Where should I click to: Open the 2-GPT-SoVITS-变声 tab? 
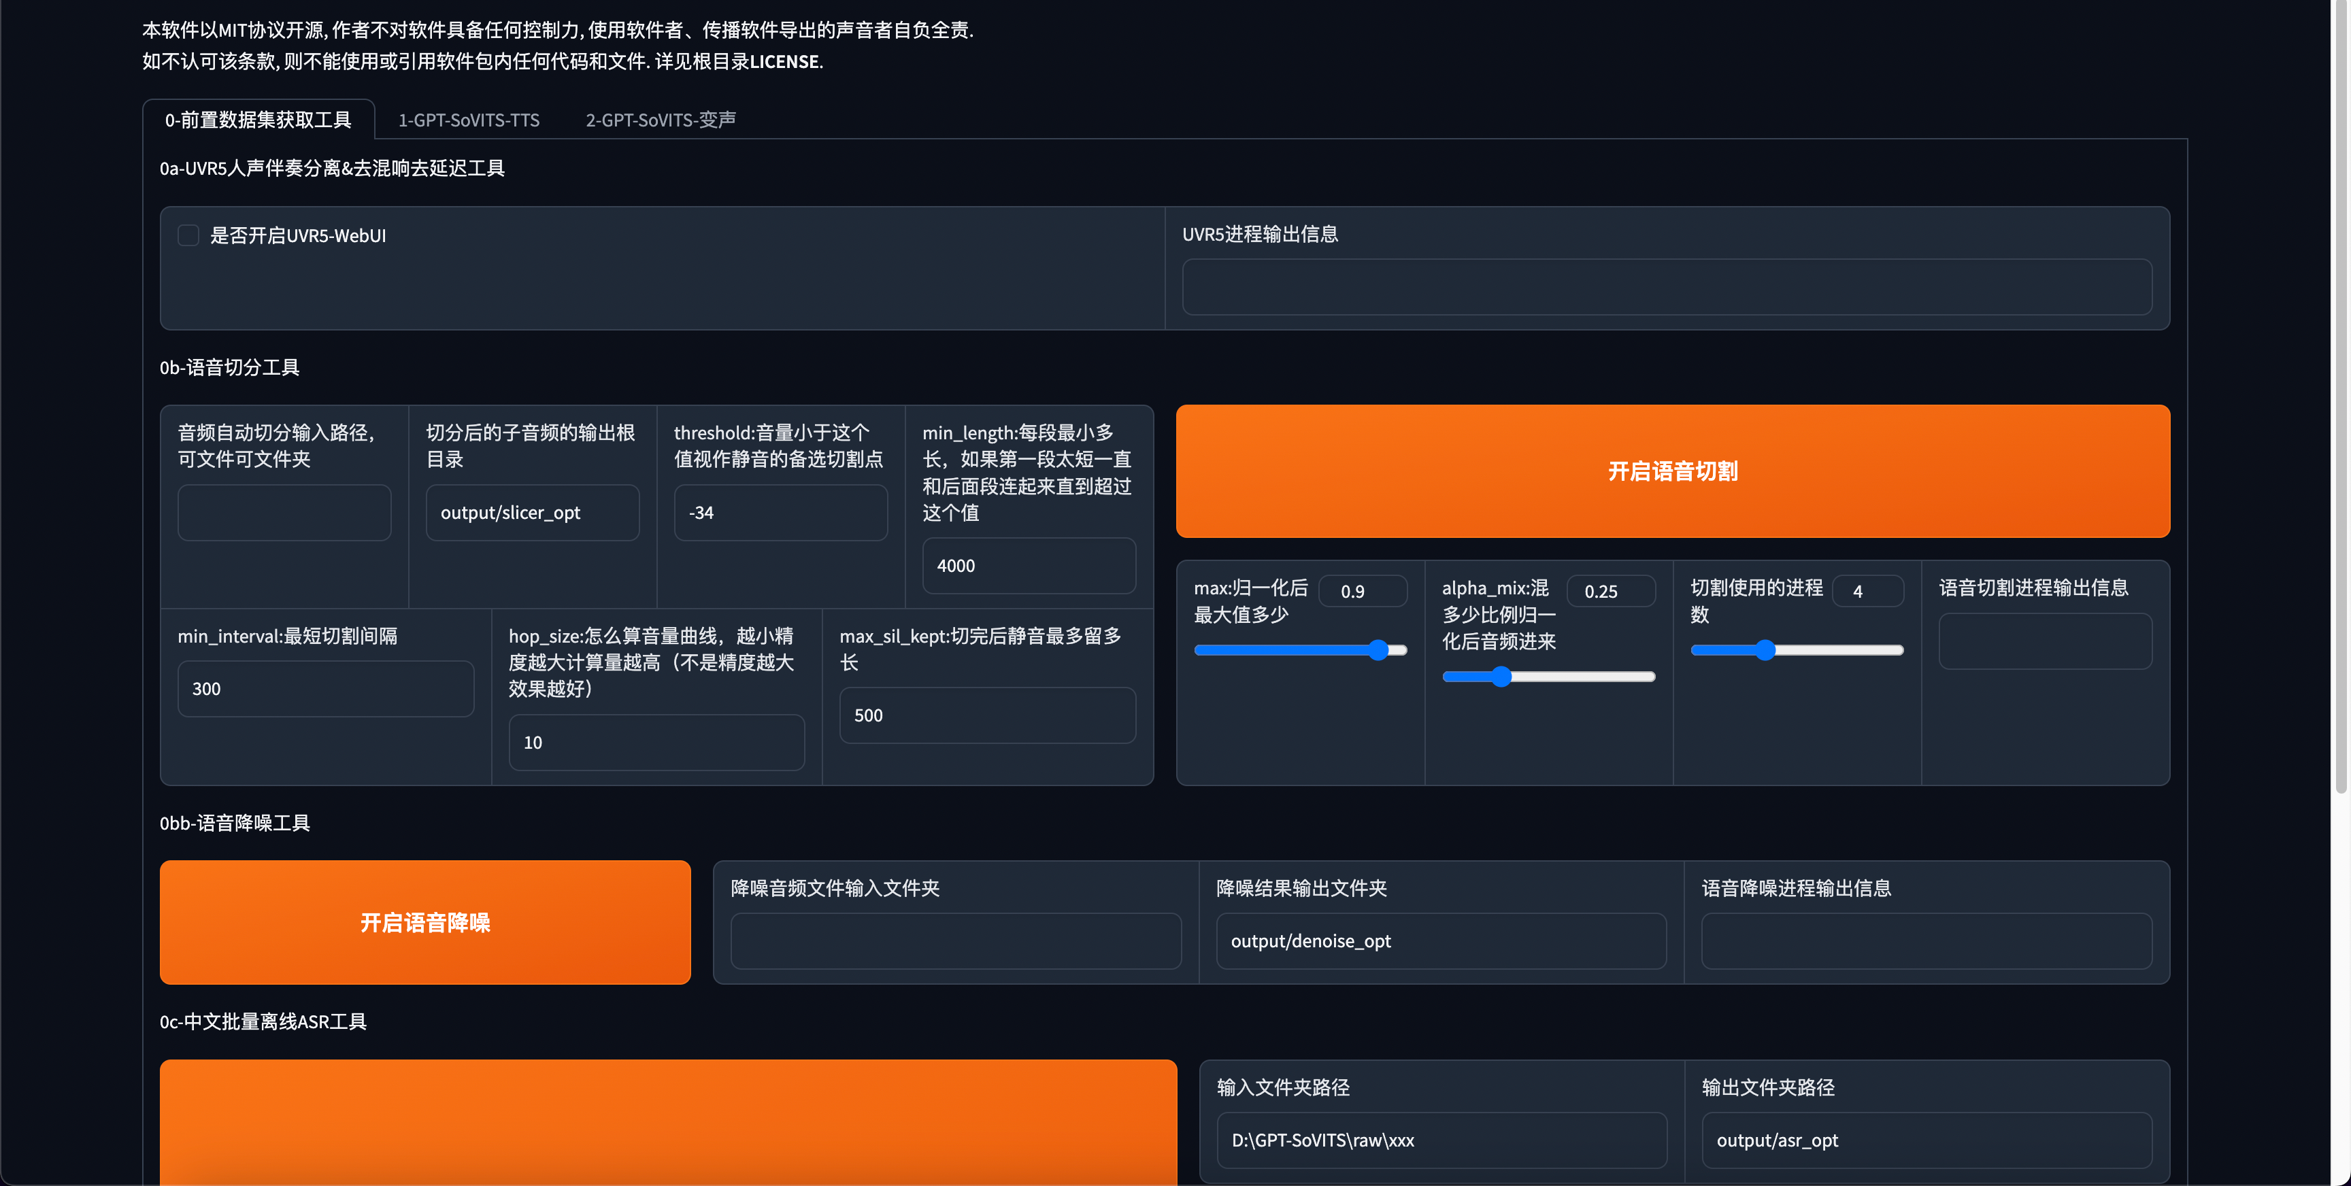[x=660, y=120]
